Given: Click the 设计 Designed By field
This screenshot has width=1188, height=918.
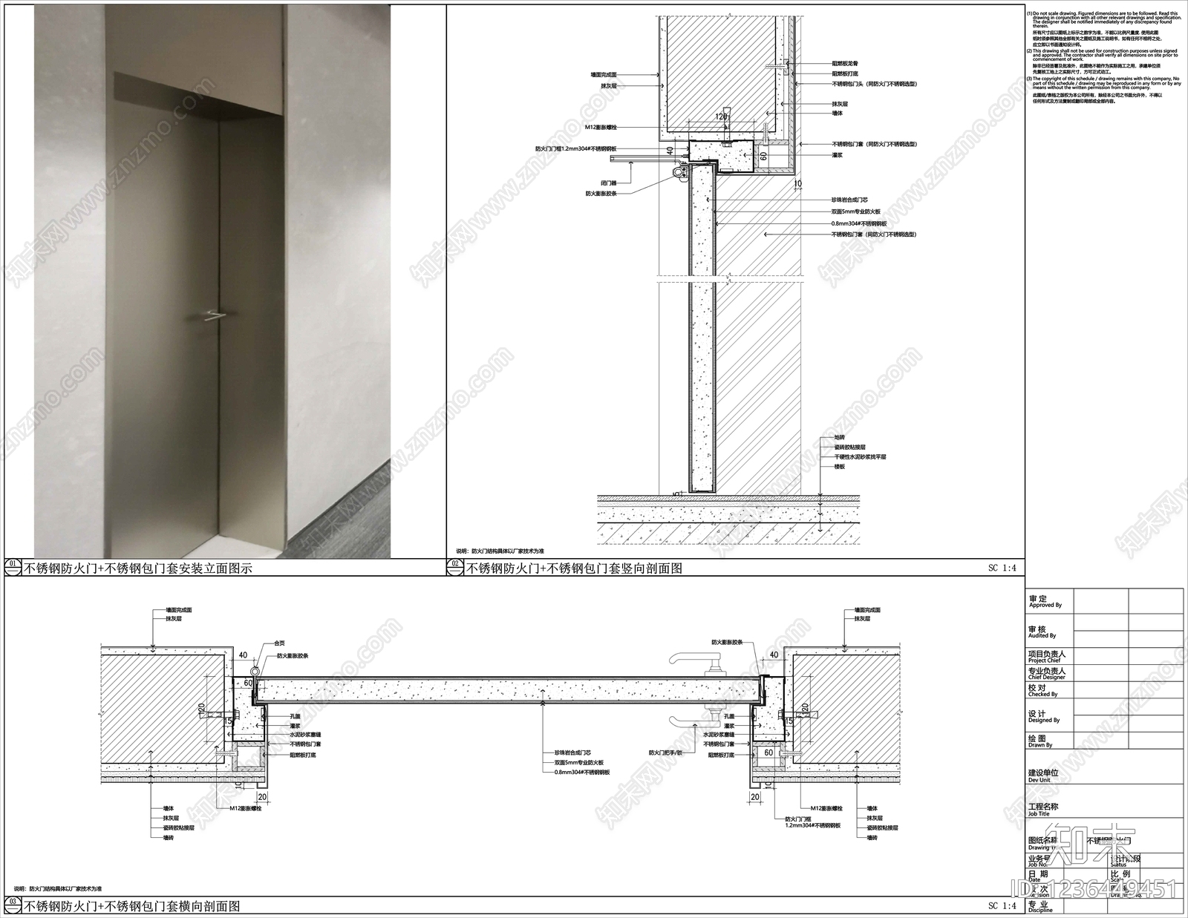Looking at the screenshot, I should (x=1104, y=716).
